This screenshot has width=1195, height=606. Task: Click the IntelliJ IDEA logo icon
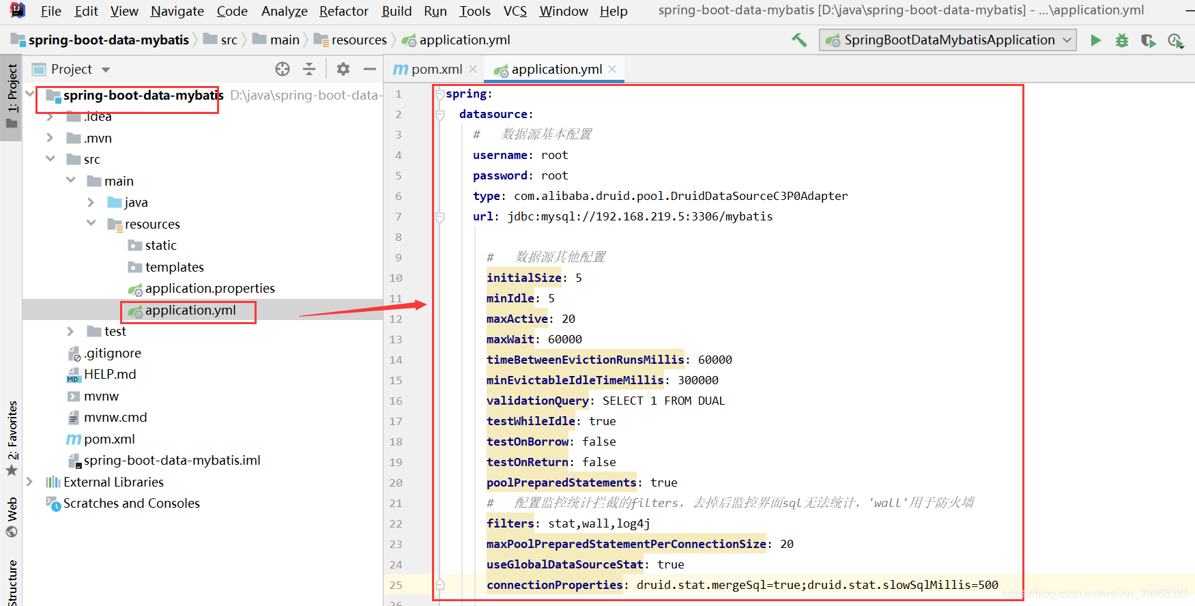point(17,10)
